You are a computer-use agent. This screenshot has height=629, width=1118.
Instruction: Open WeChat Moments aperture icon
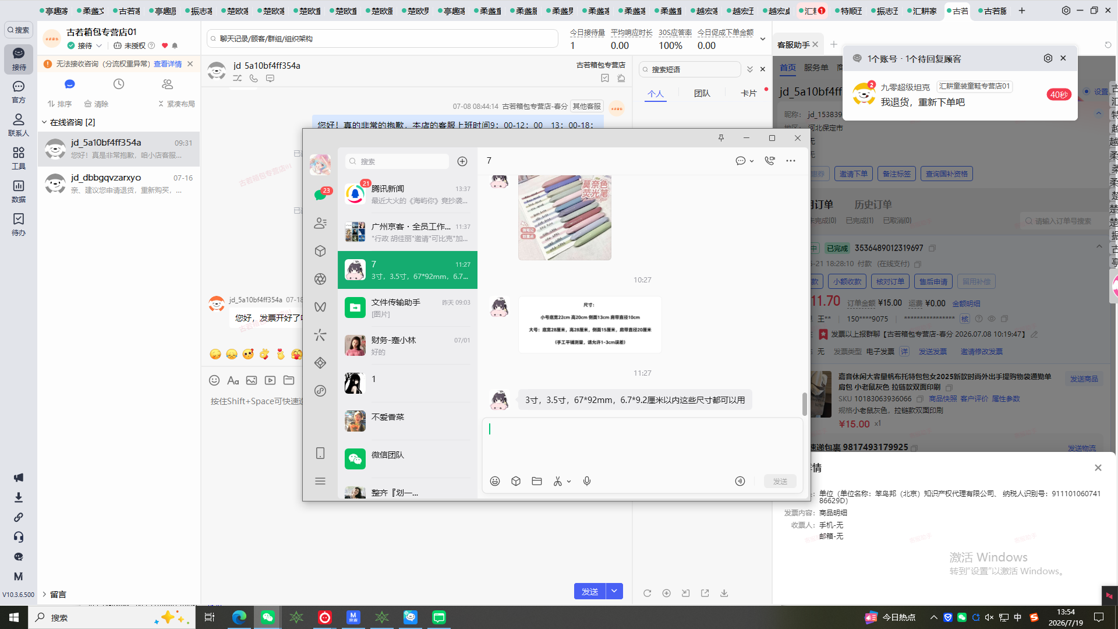(320, 279)
